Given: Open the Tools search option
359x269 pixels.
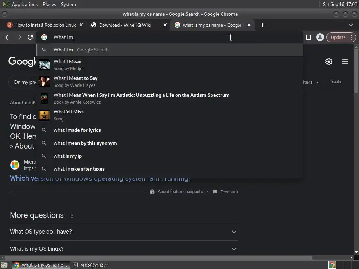Looking at the screenshot, I should 335,82.
